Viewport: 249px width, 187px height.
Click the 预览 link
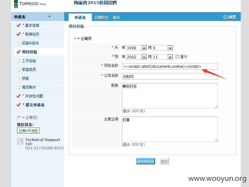pyautogui.click(x=232, y=17)
